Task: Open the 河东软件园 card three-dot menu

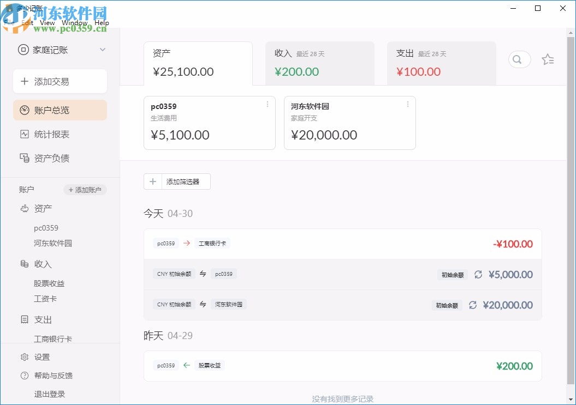Action: (408, 105)
